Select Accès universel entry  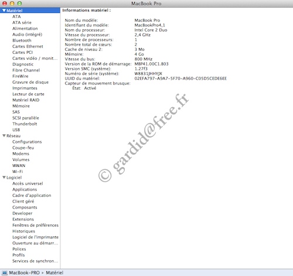point(28,183)
